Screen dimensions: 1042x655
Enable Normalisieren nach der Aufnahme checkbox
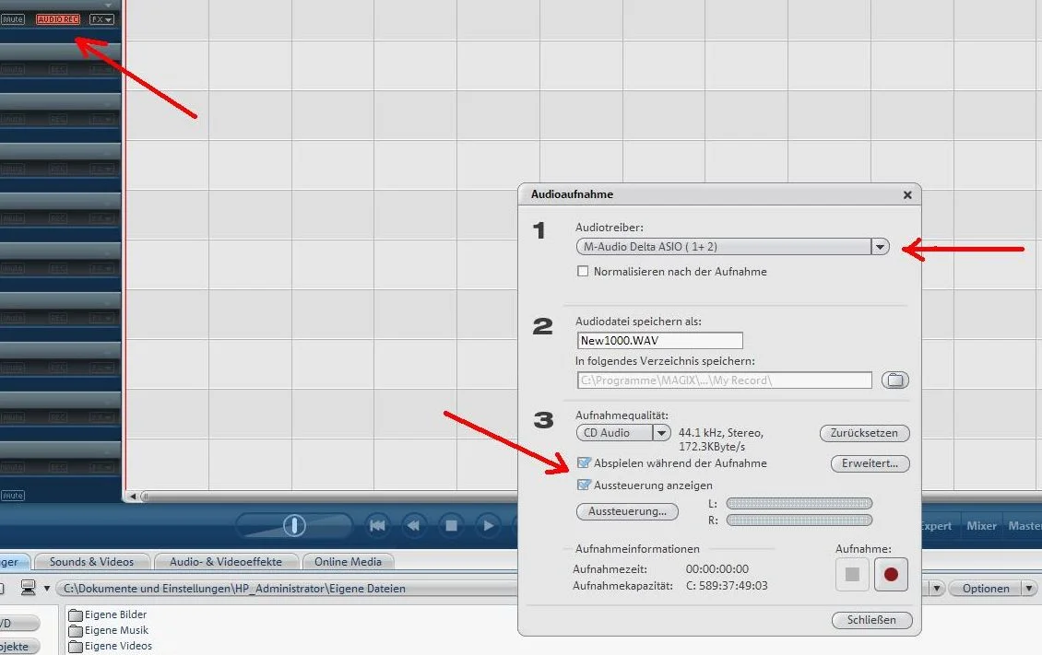click(x=583, y=272)
